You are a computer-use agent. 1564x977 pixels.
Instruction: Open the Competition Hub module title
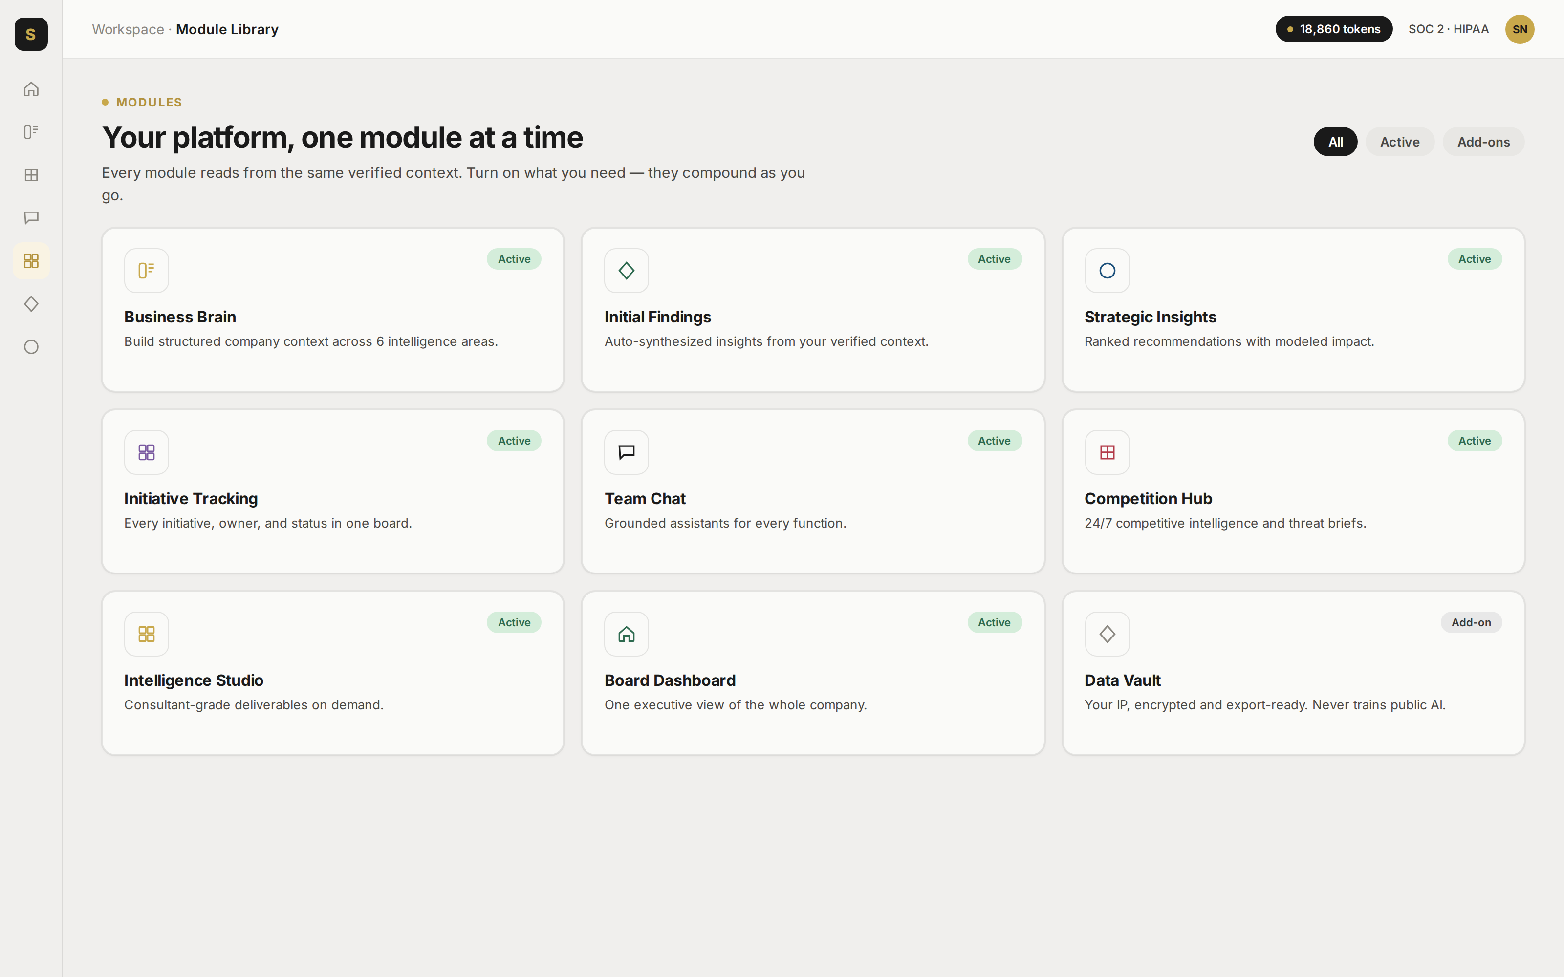[1148, 499]
